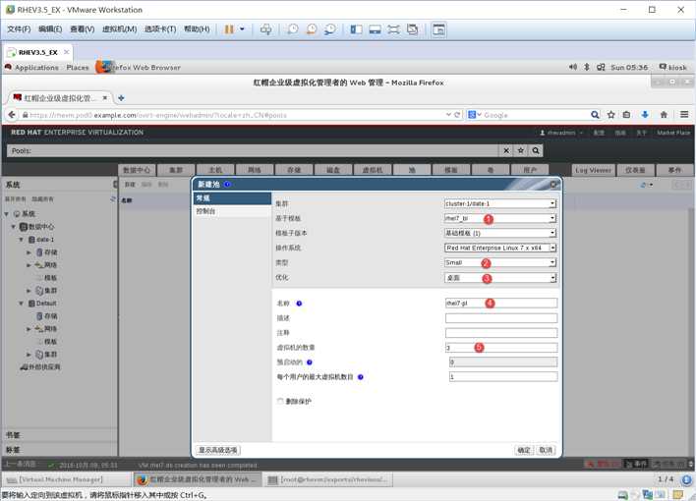Click the GNOME volume speaker icon
Screen dimensions: 696x501
(x=573, y=67)
